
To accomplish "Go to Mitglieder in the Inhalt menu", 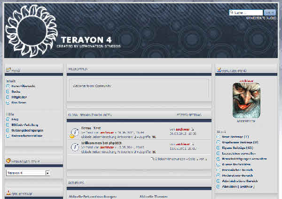I will (x=21, y=97).
